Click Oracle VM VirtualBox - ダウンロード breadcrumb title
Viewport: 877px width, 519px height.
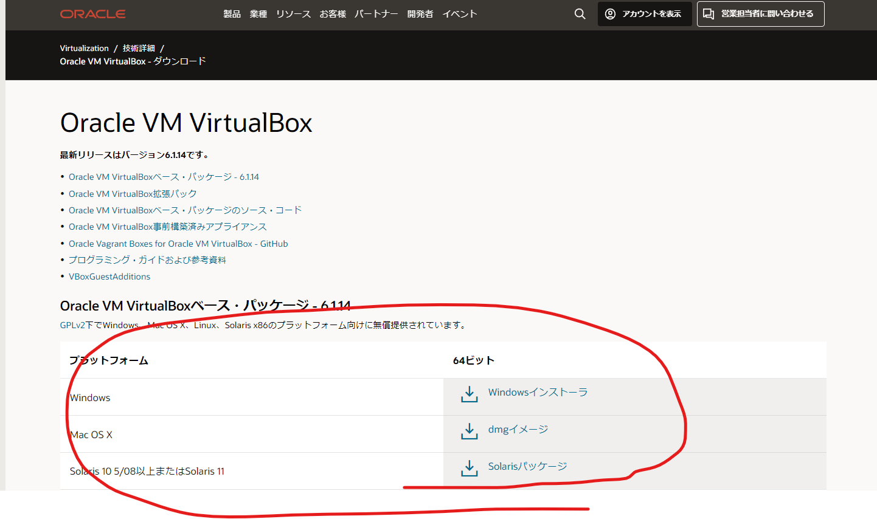[133, 61]
